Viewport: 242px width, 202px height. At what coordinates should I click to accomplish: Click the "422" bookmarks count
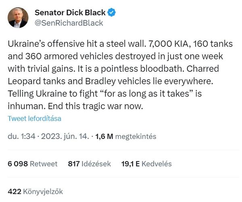point(14,191)
